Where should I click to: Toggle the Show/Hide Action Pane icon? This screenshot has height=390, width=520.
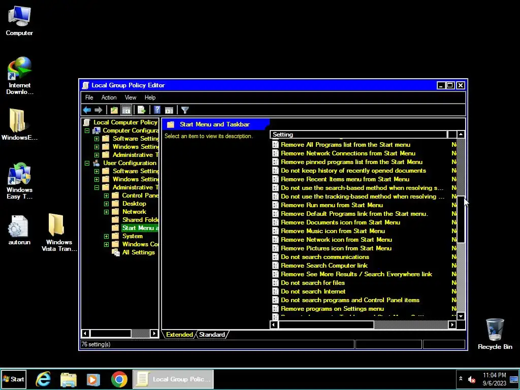[x=169, y=110]
